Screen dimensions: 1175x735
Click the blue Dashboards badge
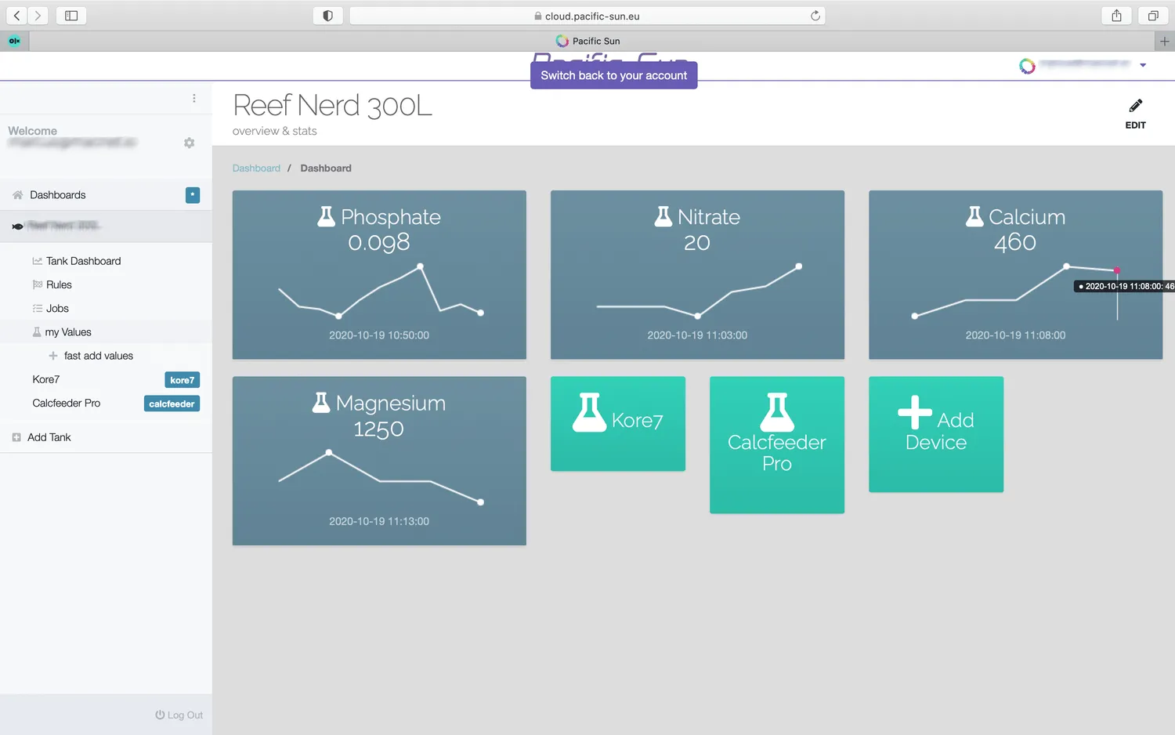[193, 195]
